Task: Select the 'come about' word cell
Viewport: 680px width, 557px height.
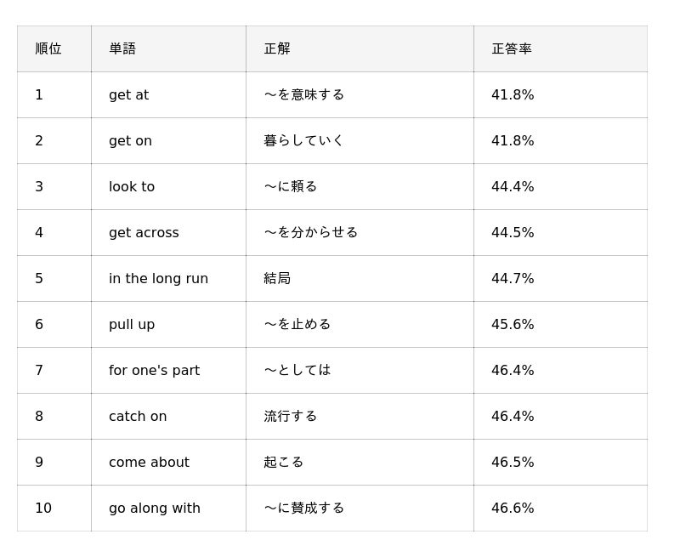Action: point(168,463)
